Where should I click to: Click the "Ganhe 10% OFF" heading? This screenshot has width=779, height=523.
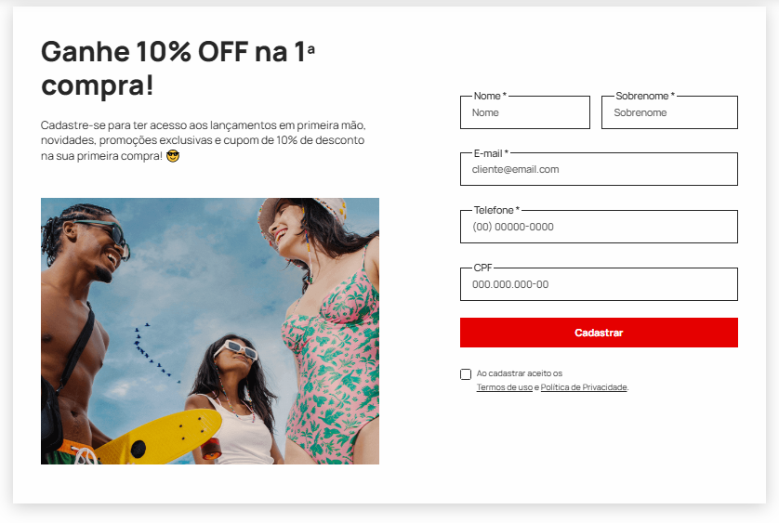pos(178,68)
